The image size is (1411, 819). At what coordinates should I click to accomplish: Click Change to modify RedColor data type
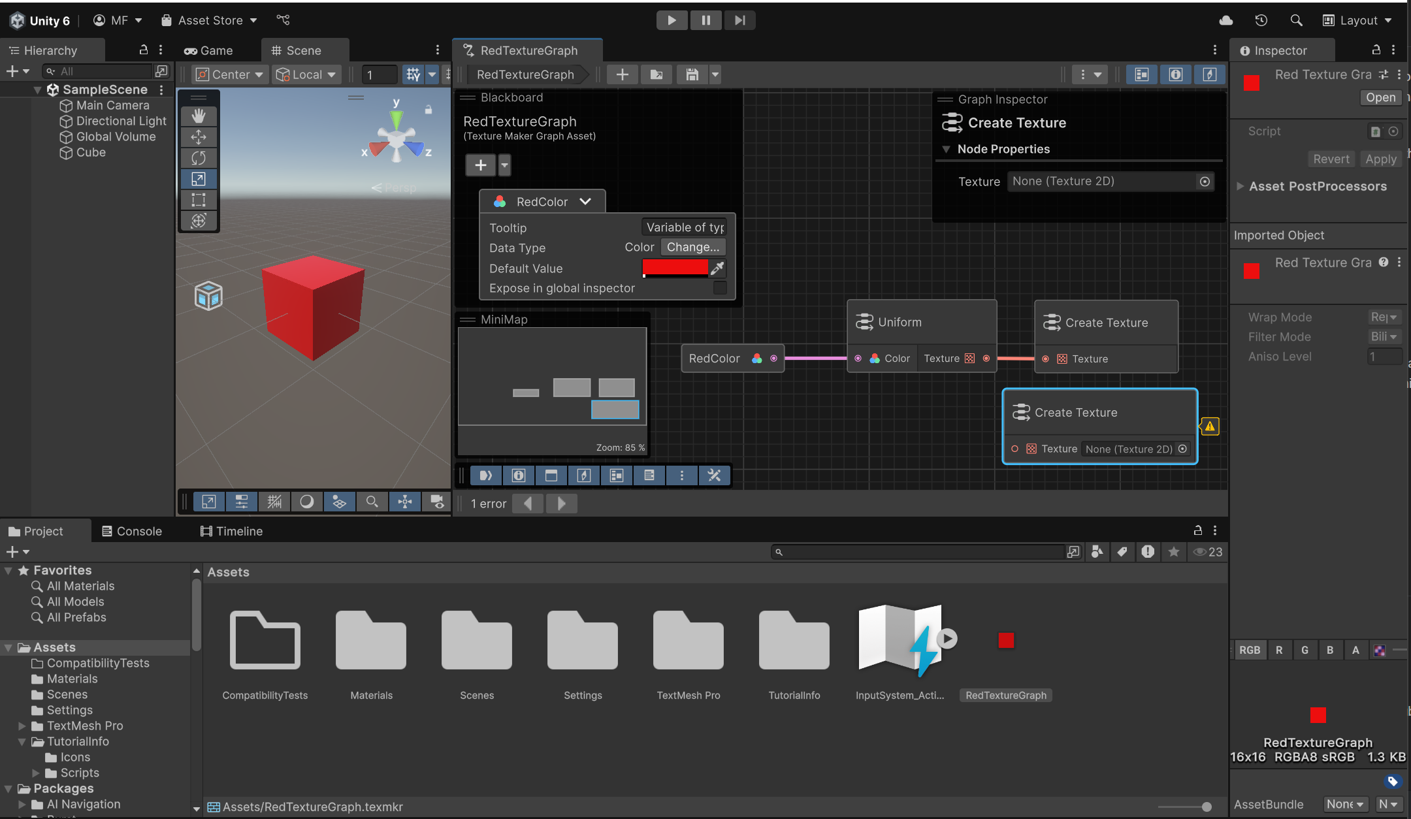click(693, 247)
